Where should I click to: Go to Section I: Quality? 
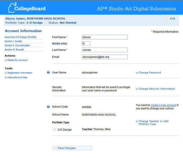pyautogui.click(x=13, y=41)
